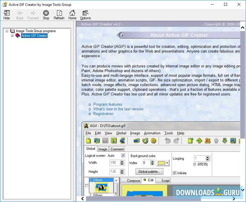Click the yellow background color swatch

point(161,163)
